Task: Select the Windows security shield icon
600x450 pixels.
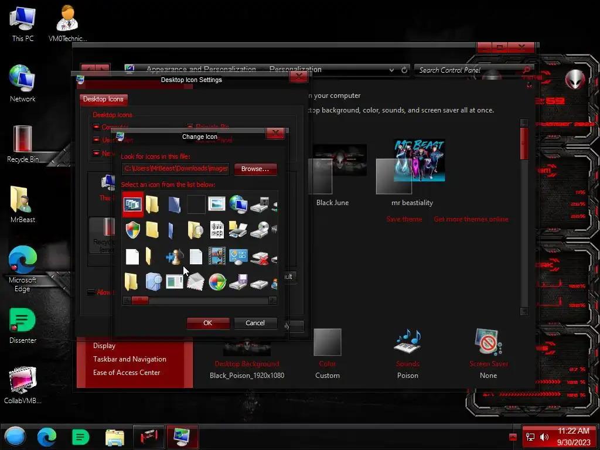Action: click(x=133, y=230)
